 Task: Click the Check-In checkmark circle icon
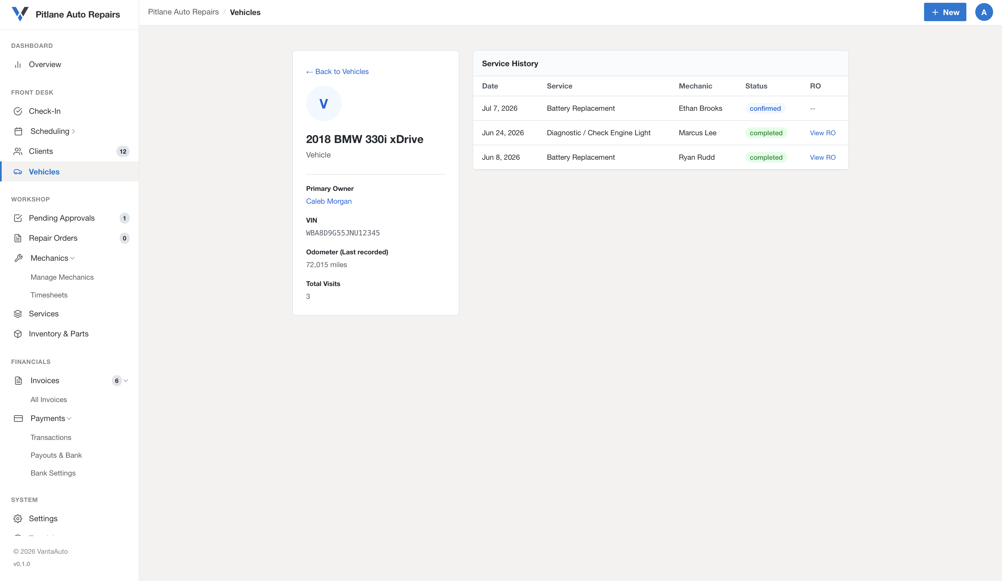tap(18, 111)
